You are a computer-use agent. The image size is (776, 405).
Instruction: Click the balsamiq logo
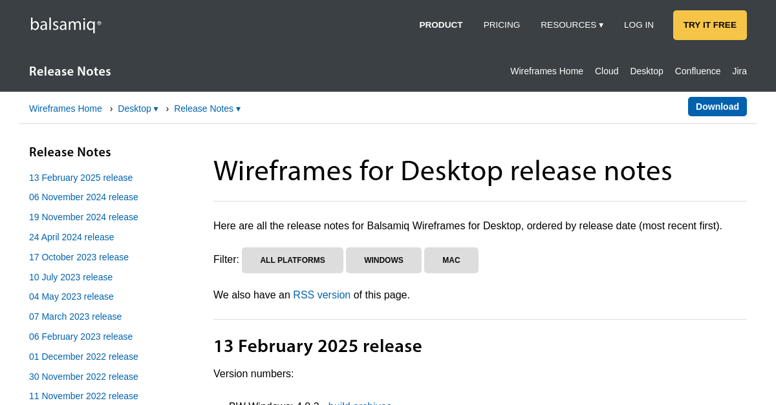(66, 25)
